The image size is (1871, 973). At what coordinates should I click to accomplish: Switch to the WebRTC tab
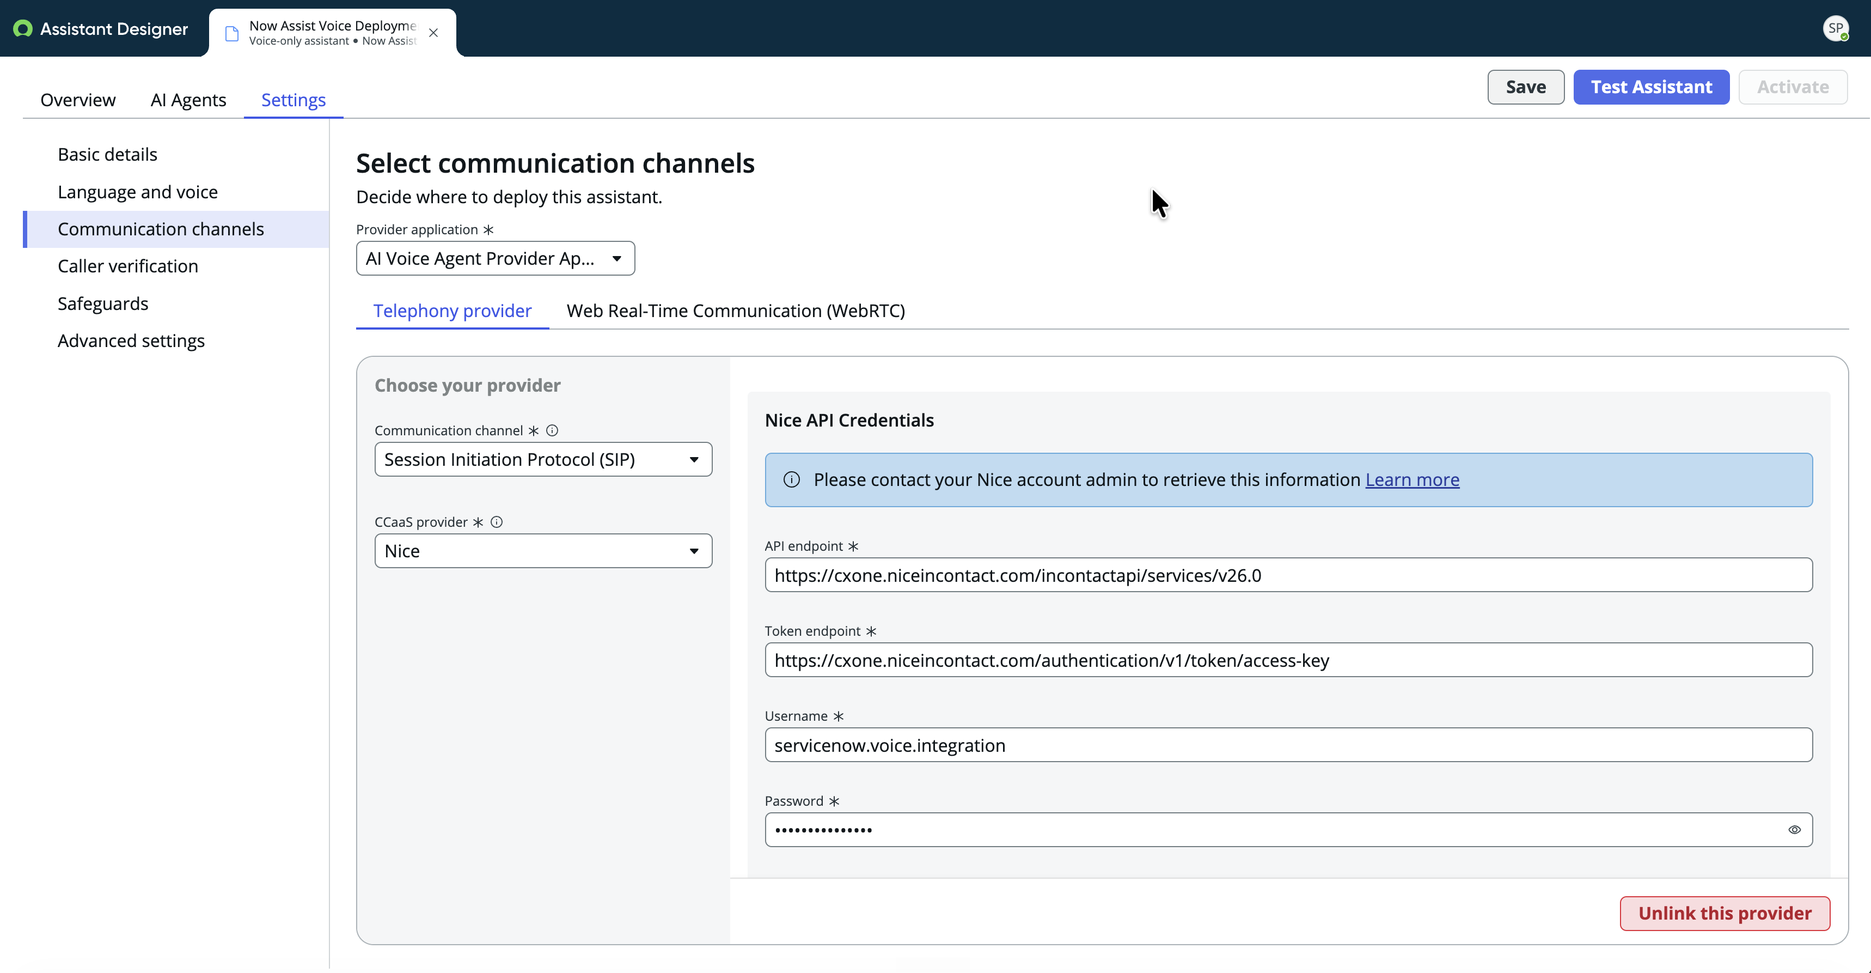click(x=736, y=311)
